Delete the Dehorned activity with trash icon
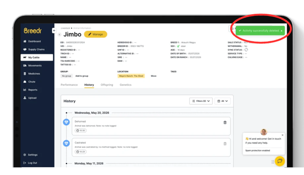Viewport: 304px width, 175px height. (x=225, y=122)
